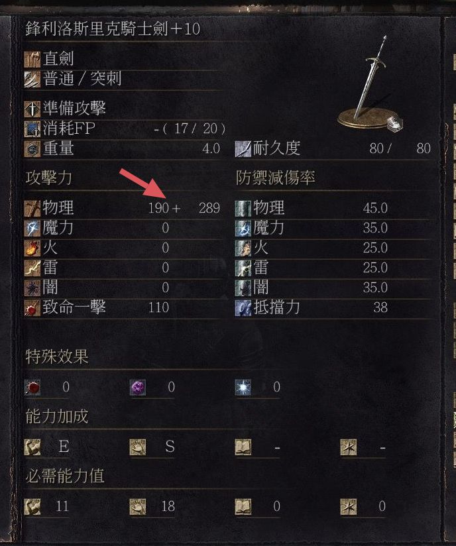This screenshot has height=546, width=456.
Task: Click the 普通/突刺 attack type icon
Action: [x=32, y=79]
